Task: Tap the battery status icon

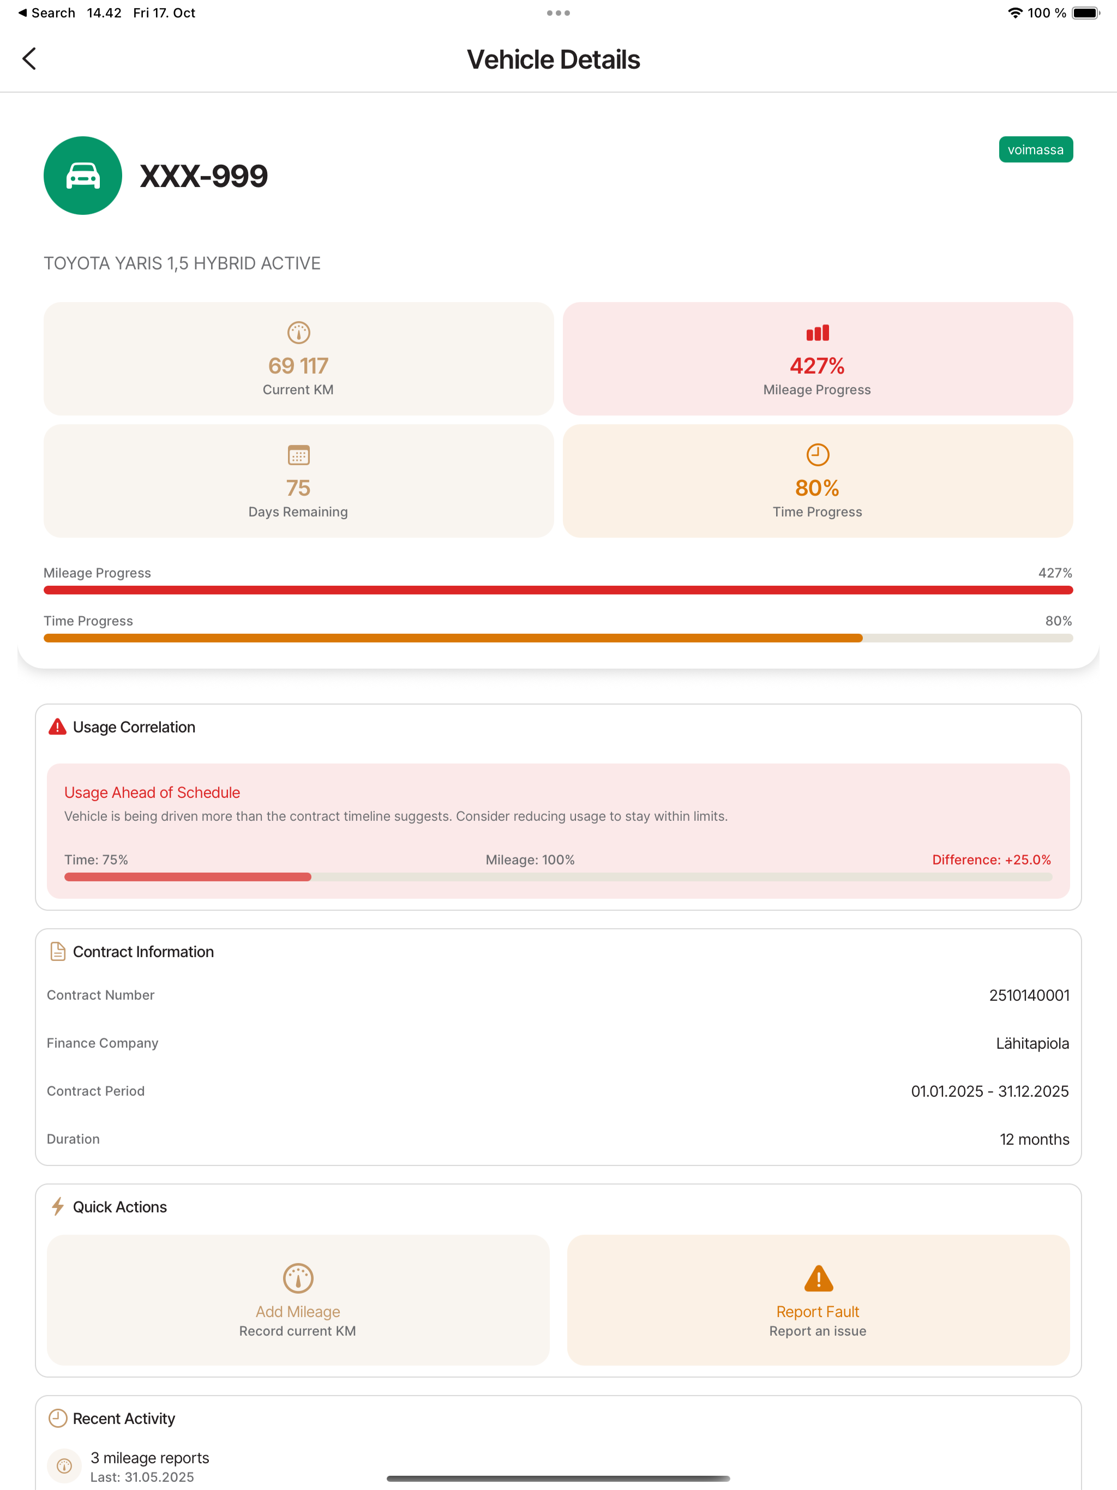Action: click(x=1086, y=13)
